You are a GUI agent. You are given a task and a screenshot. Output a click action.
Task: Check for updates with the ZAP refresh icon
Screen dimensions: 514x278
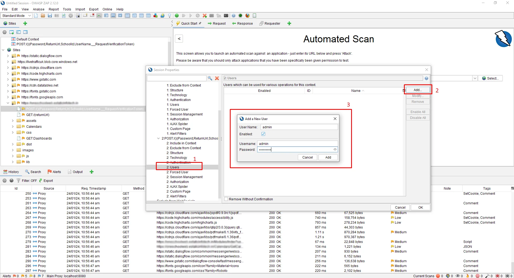click(x=162, y=16)
